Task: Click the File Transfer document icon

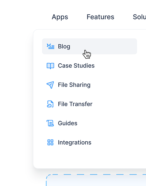Action: [x=50, y=104]
